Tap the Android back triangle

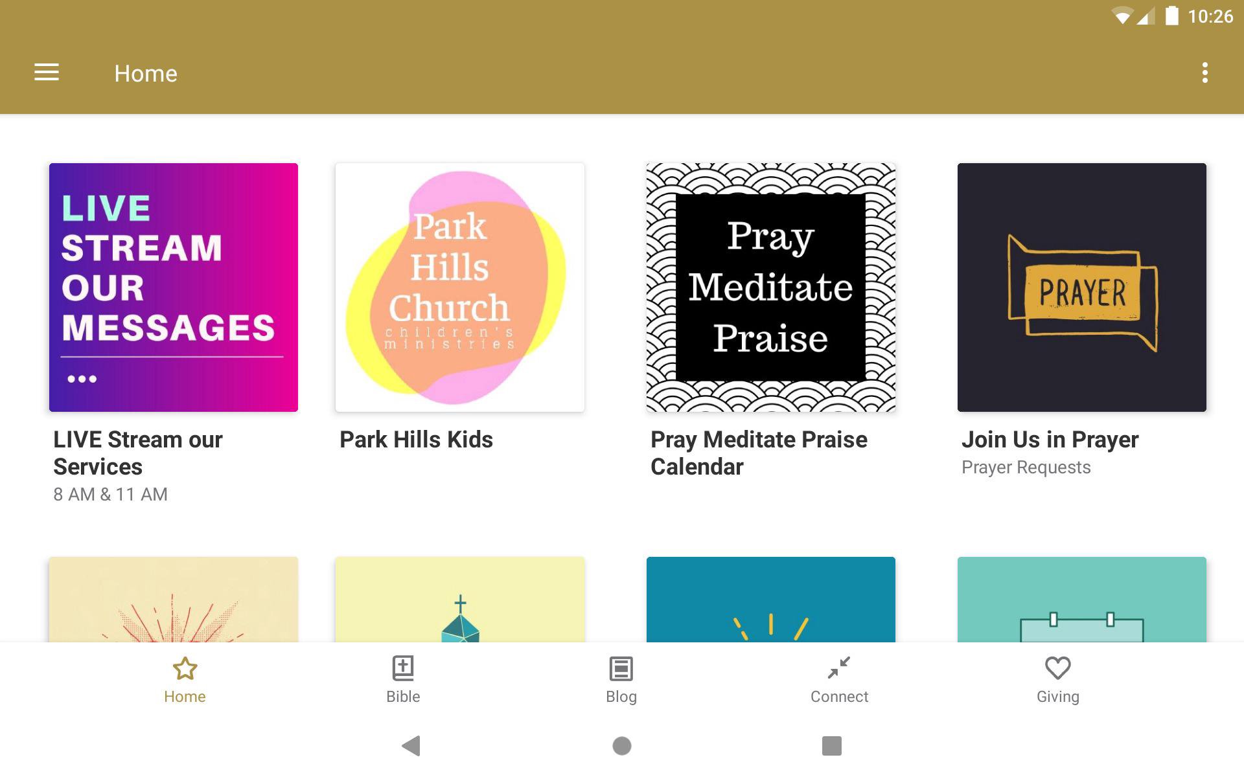pos(411,746)
